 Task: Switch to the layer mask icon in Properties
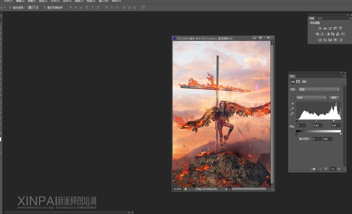click(298, 82)
